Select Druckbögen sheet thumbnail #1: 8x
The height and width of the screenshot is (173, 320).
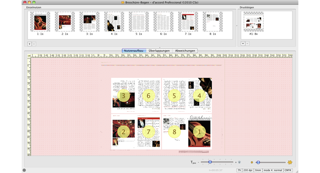coord(253,22)
